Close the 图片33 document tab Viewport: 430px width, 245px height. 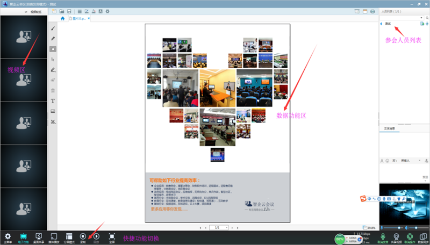tap(89, 18)
